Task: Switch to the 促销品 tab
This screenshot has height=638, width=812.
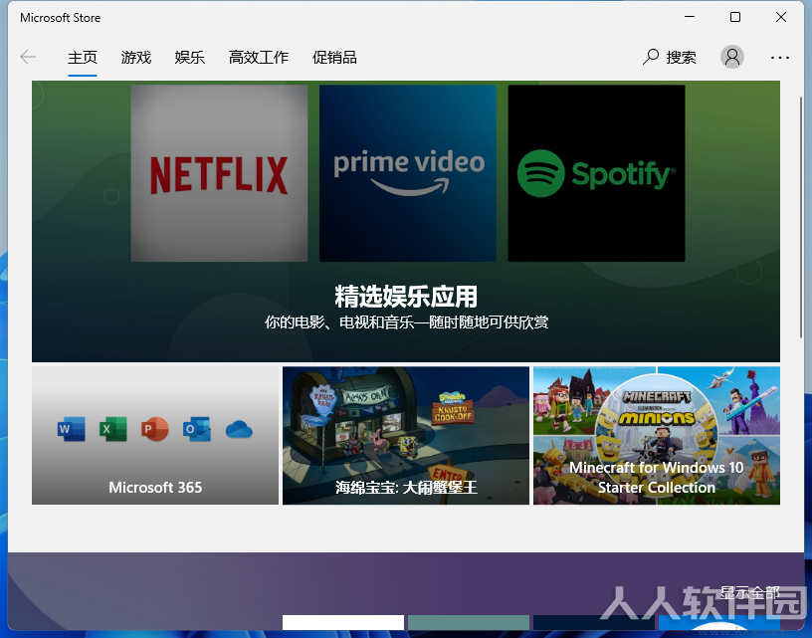Action: tap(334, 58)
